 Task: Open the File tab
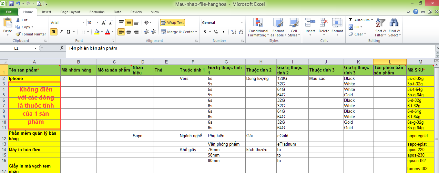pos(9,12)
